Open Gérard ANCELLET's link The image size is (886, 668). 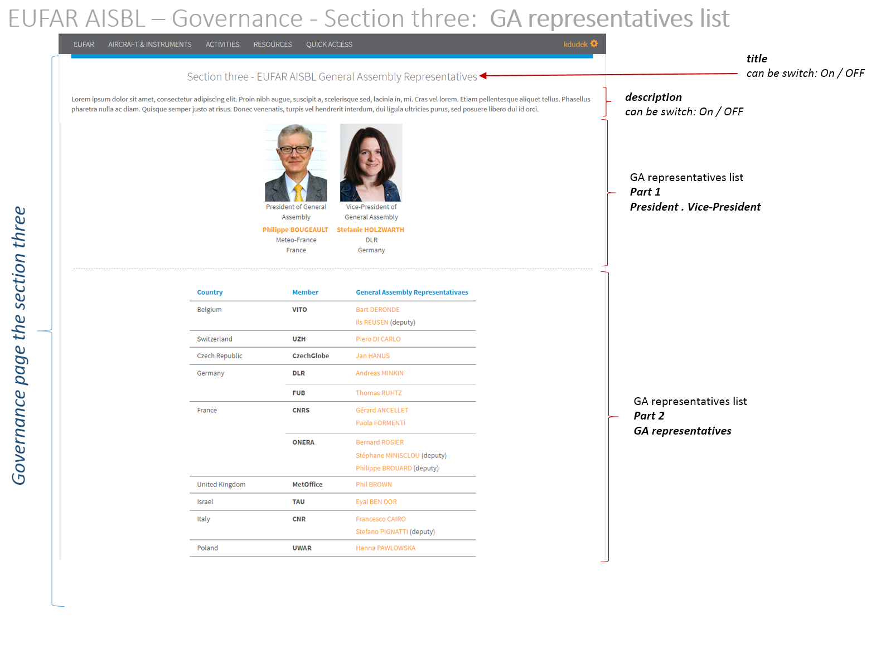382,411
